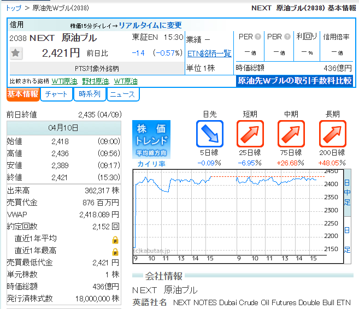Open the last WTI原油 comparison link
Viewport: 359px width, 309px height.
(126, 81)
